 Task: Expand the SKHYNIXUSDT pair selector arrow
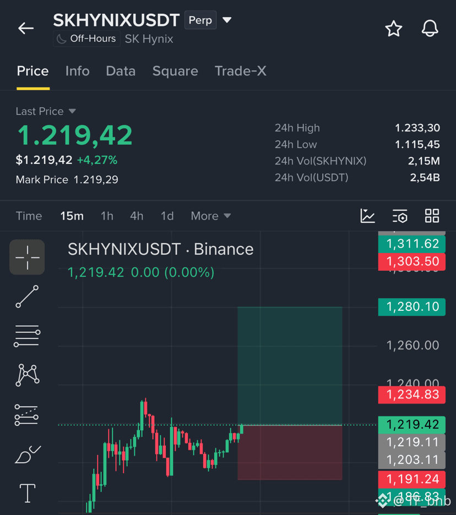[x=227, y=20]
